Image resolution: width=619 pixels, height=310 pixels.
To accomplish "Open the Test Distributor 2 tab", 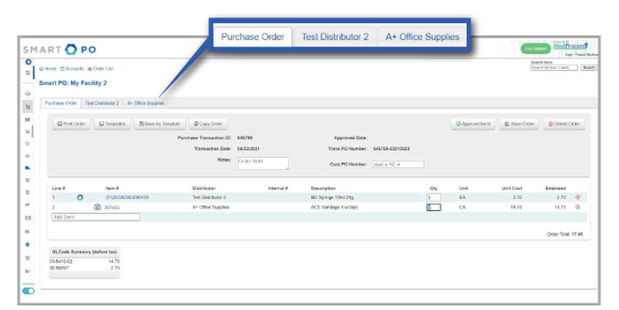I will coord(102,103).
